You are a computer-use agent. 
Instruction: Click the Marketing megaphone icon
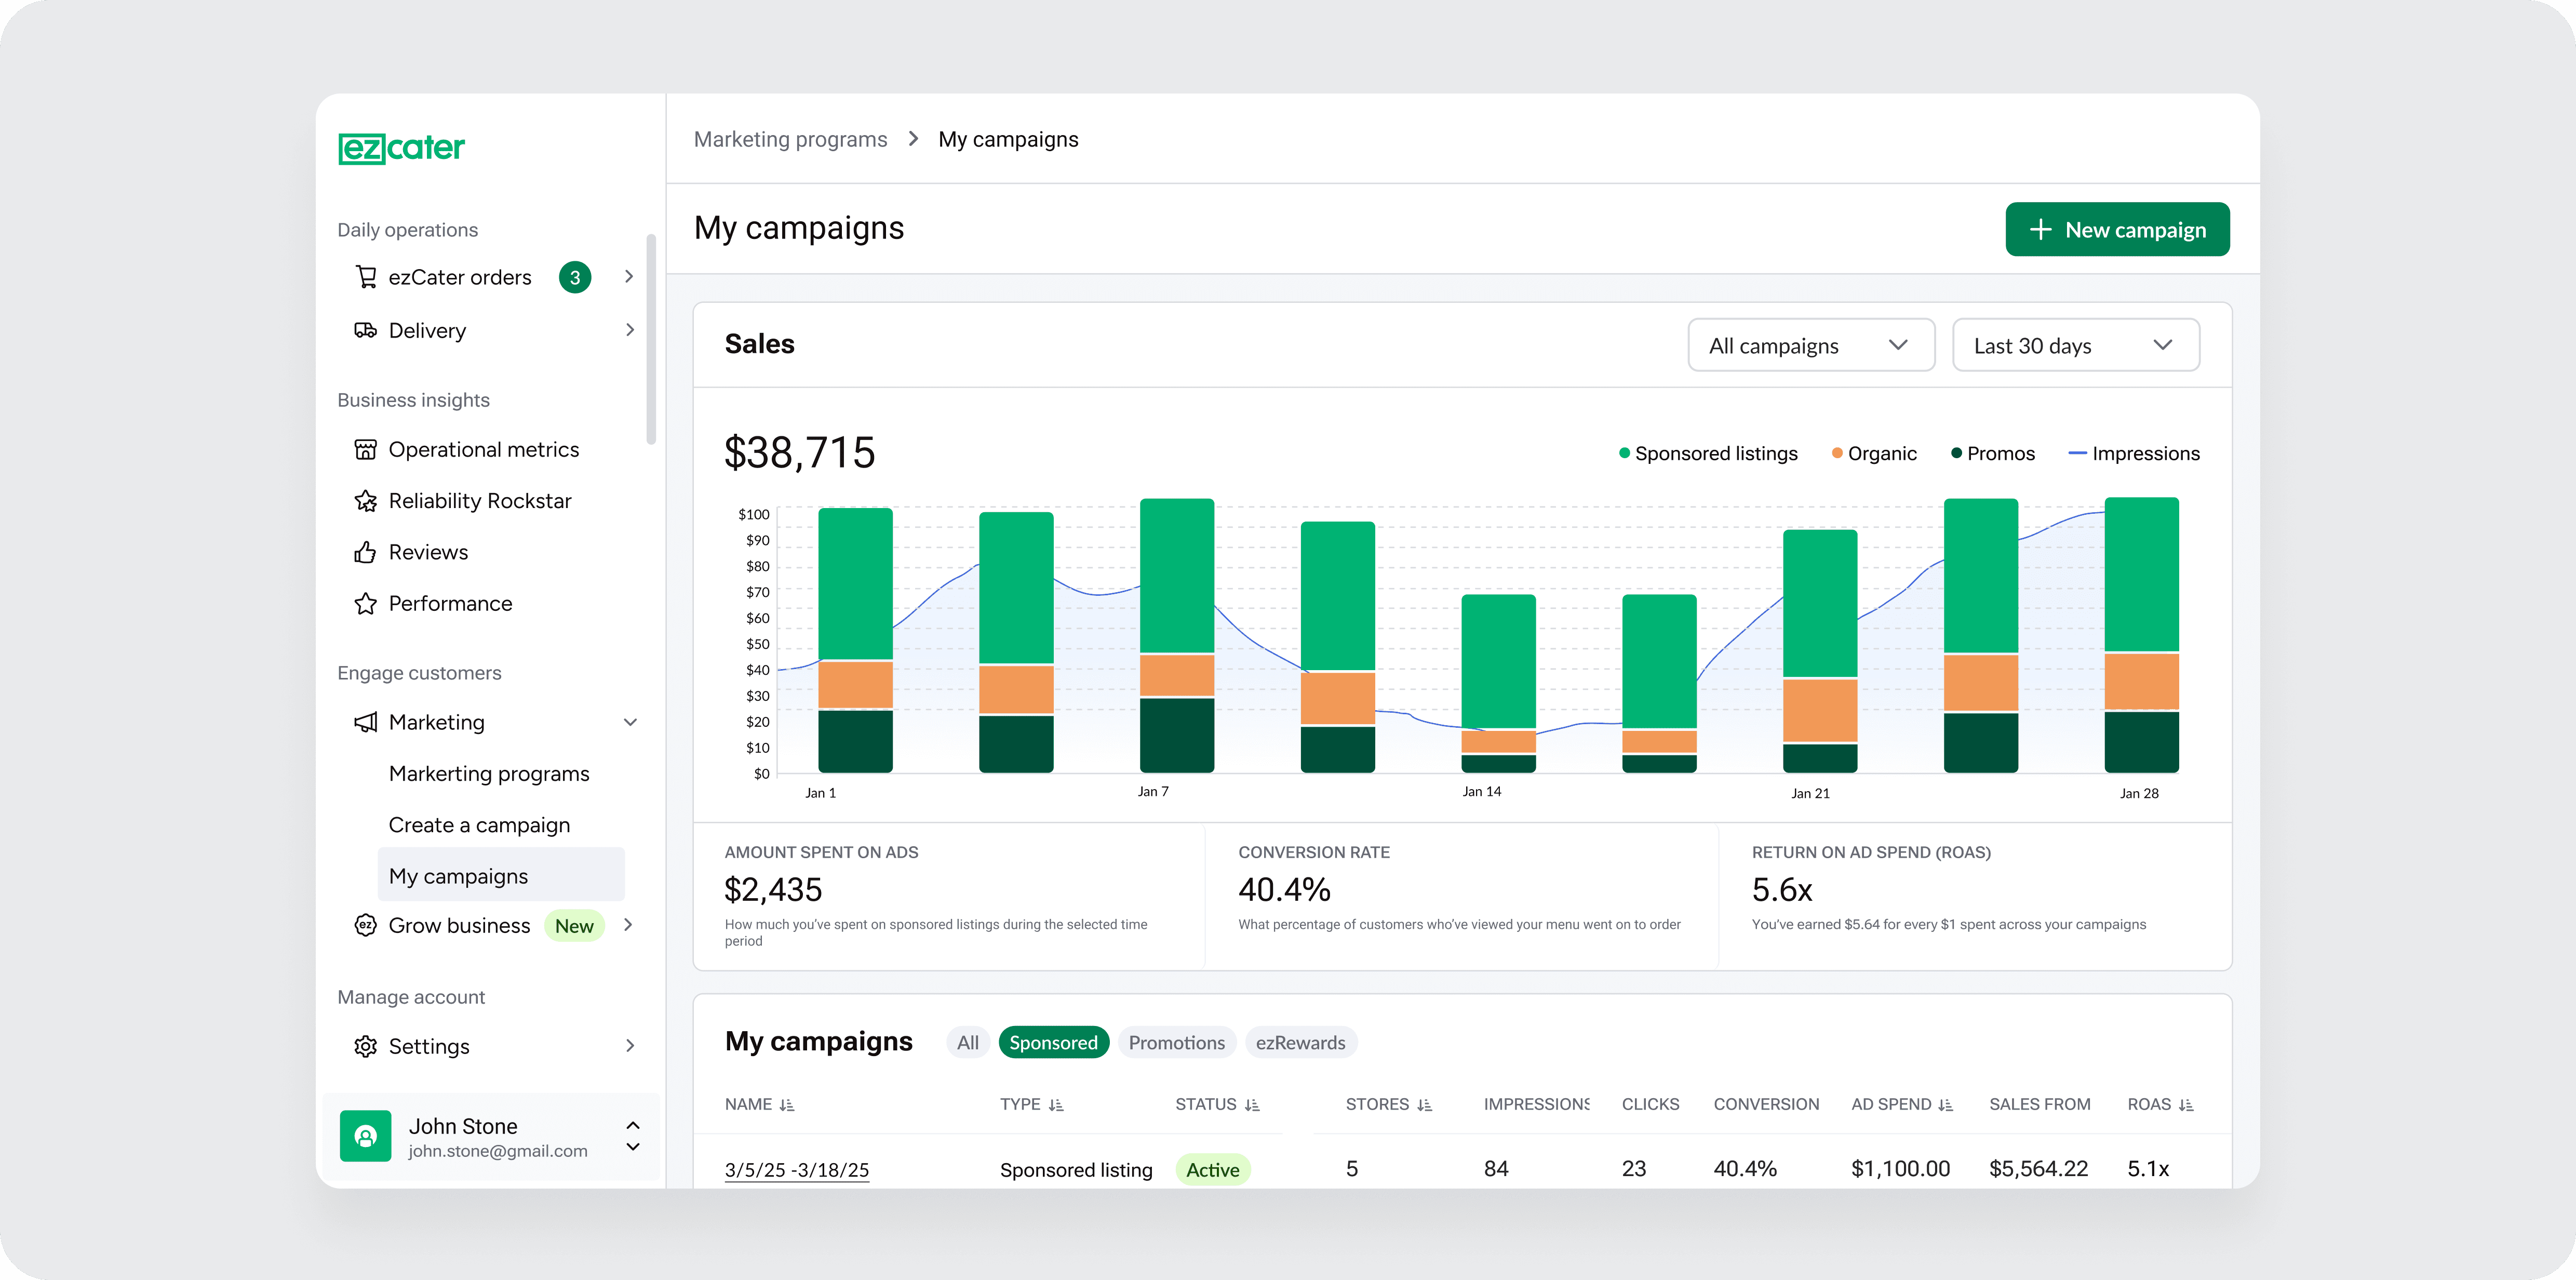366,722
